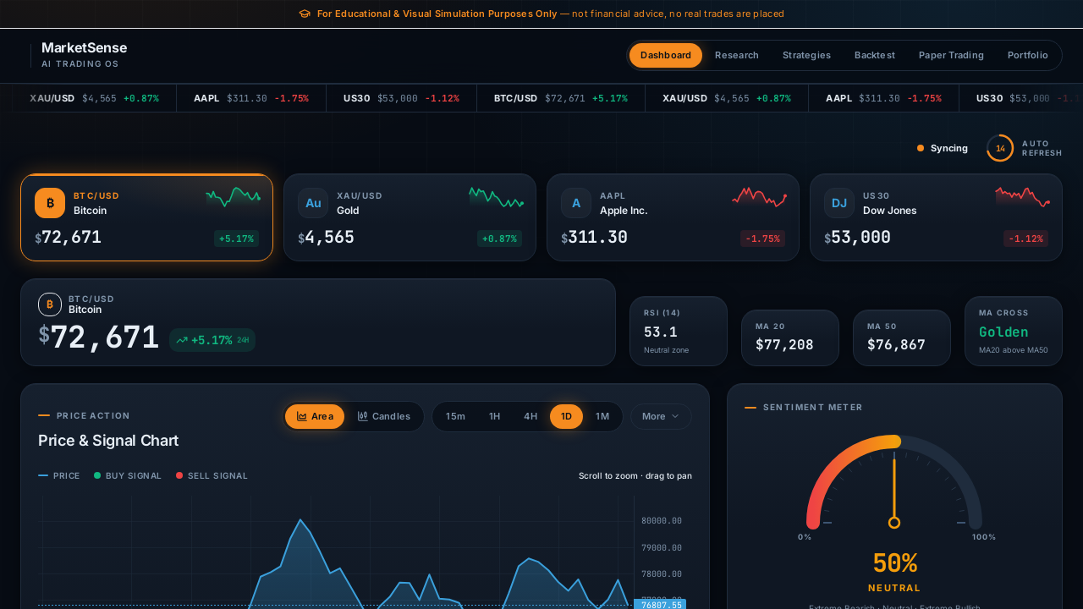Select the 1D timeframe
Viewport: 1083px width, 609px height.
click(x=566, y=416)
